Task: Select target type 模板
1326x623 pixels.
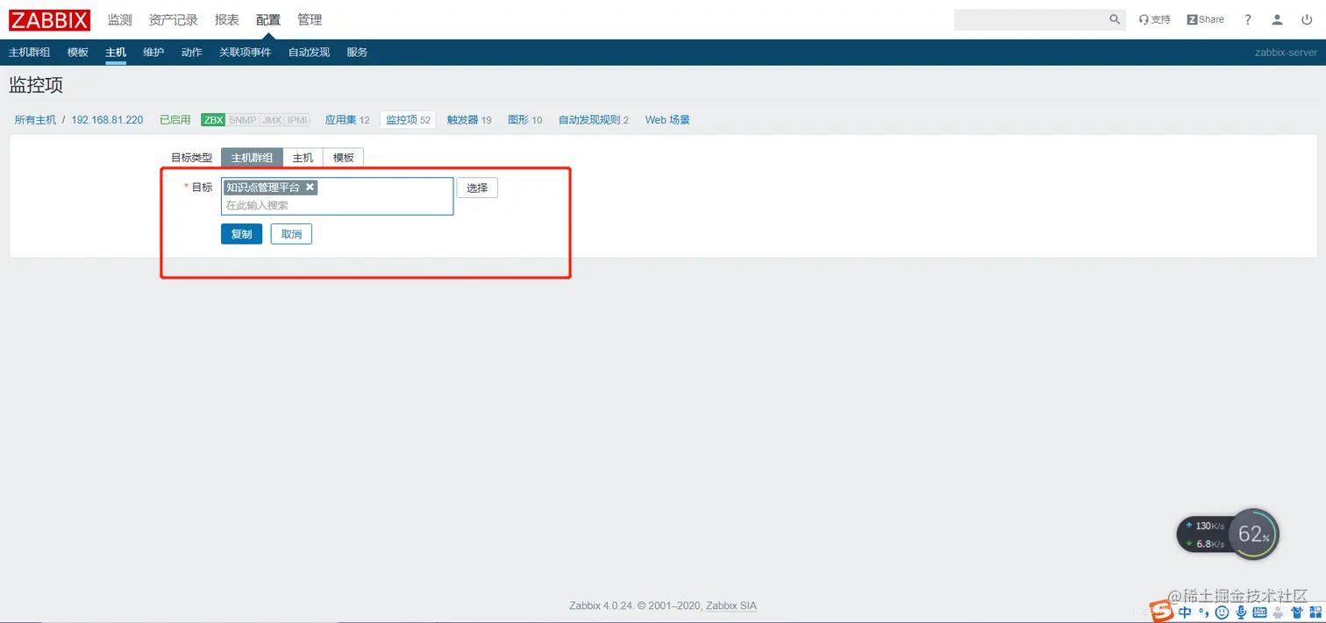Action: 343,158
